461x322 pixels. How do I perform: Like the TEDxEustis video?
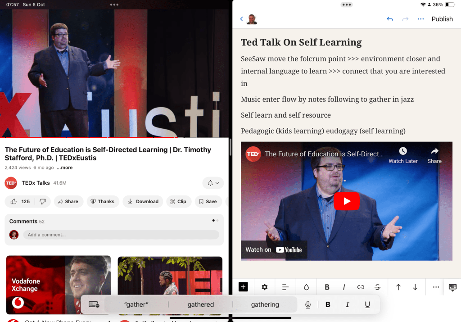(20, 201)
